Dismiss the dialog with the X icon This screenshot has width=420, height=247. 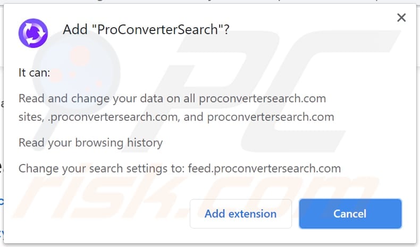click(x=401, y=18)
